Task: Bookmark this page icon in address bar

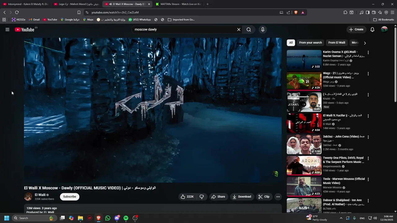Action: click(79, 12)
